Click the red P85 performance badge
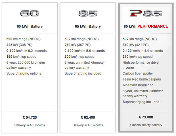 146,13
